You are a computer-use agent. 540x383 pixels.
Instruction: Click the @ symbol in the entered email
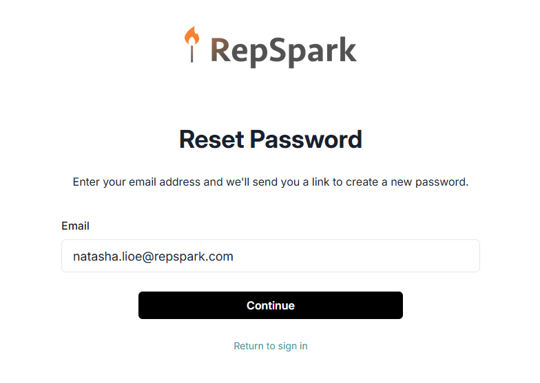click(x=147, y=257)
